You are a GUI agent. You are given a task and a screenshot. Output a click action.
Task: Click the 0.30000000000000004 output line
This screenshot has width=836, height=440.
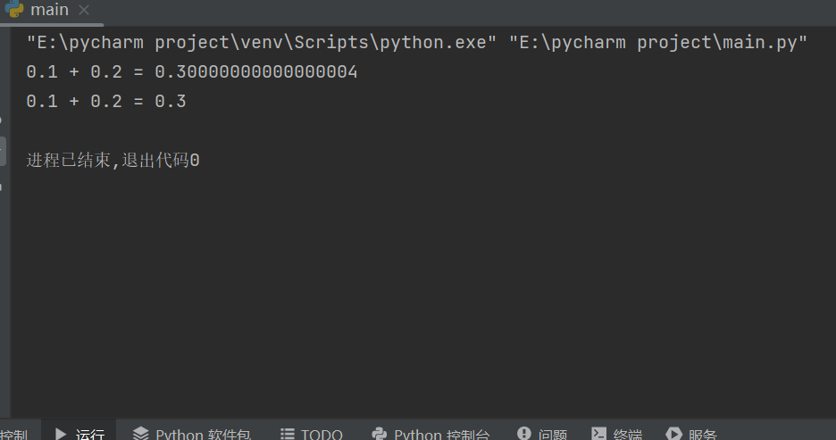tap(192, 72)
